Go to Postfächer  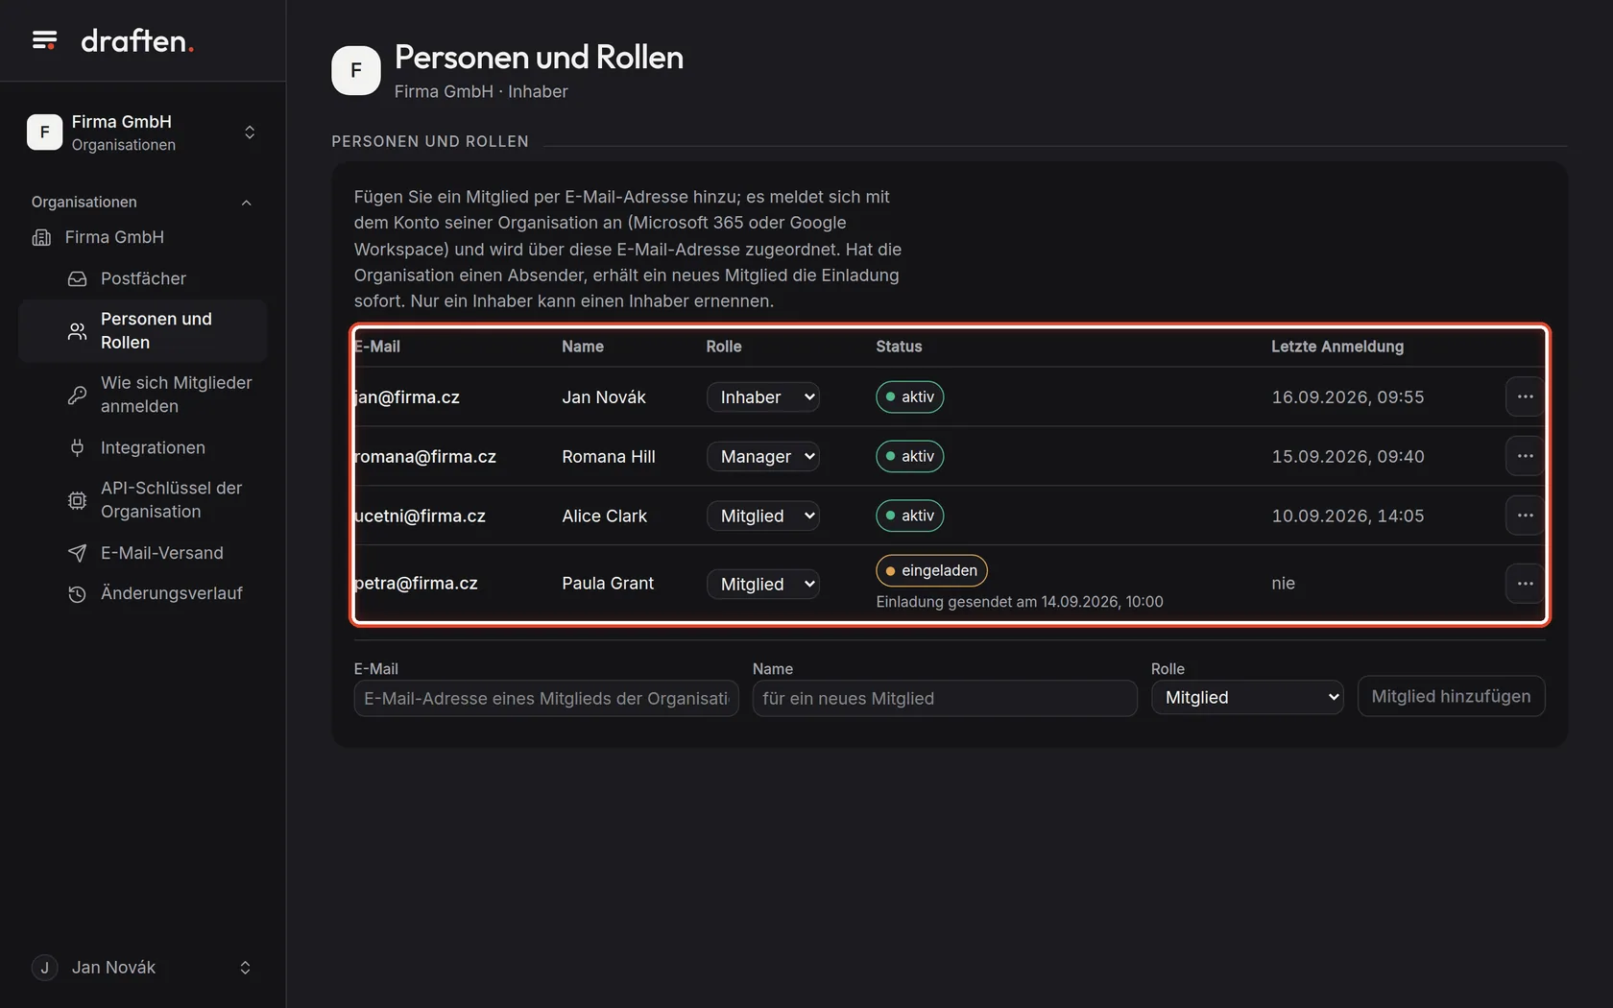[143, 278]
